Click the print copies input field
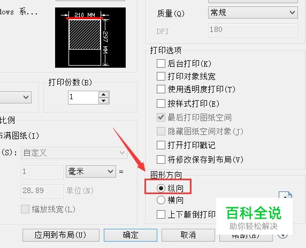 coord(83,98)
